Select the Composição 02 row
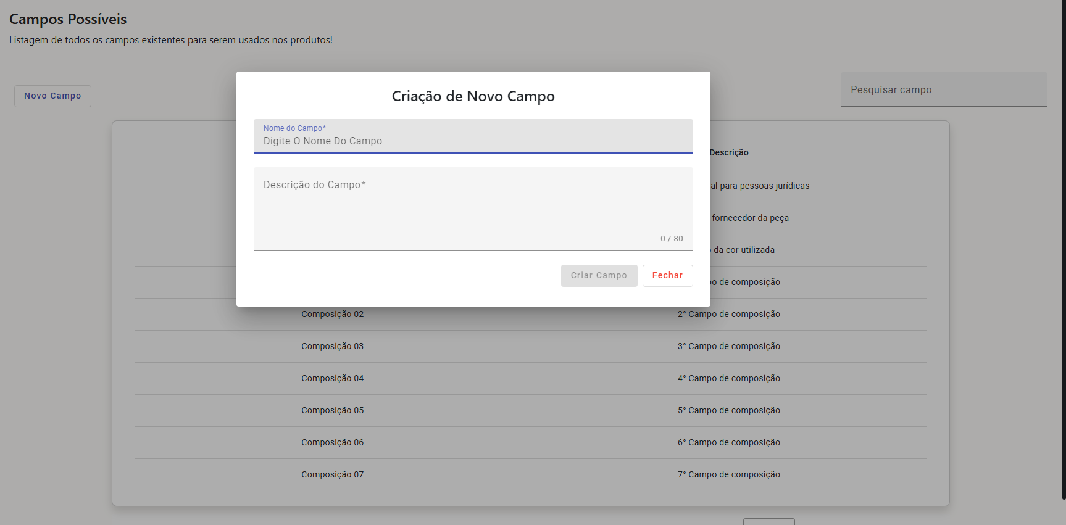This screenshot has height=525, width=1066. click(332, 315)
